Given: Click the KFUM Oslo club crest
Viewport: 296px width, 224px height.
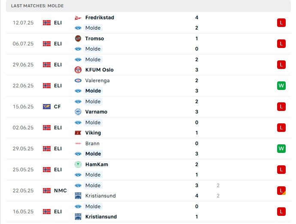Looking at the screenshot, I should [x=78, y=70].
